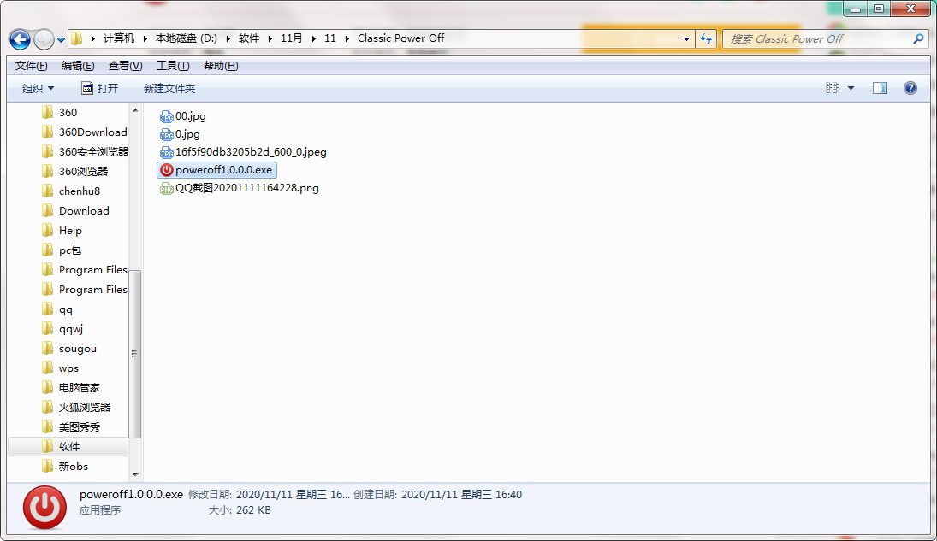The height and width of the screenshot is (541, 937).
Task: Click the Classic Power Off icon in details pane
Action: click(43, 507)
